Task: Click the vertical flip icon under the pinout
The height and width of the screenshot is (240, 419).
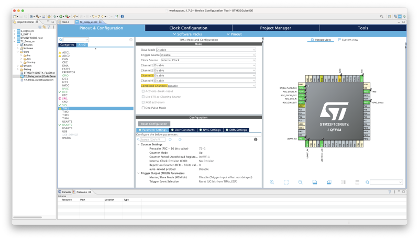Action: point(357,182)
